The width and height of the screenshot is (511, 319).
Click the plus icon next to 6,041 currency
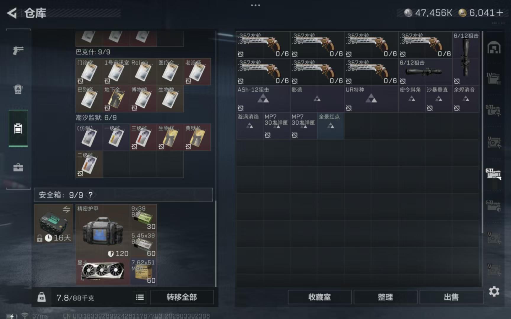coord(500,13)
